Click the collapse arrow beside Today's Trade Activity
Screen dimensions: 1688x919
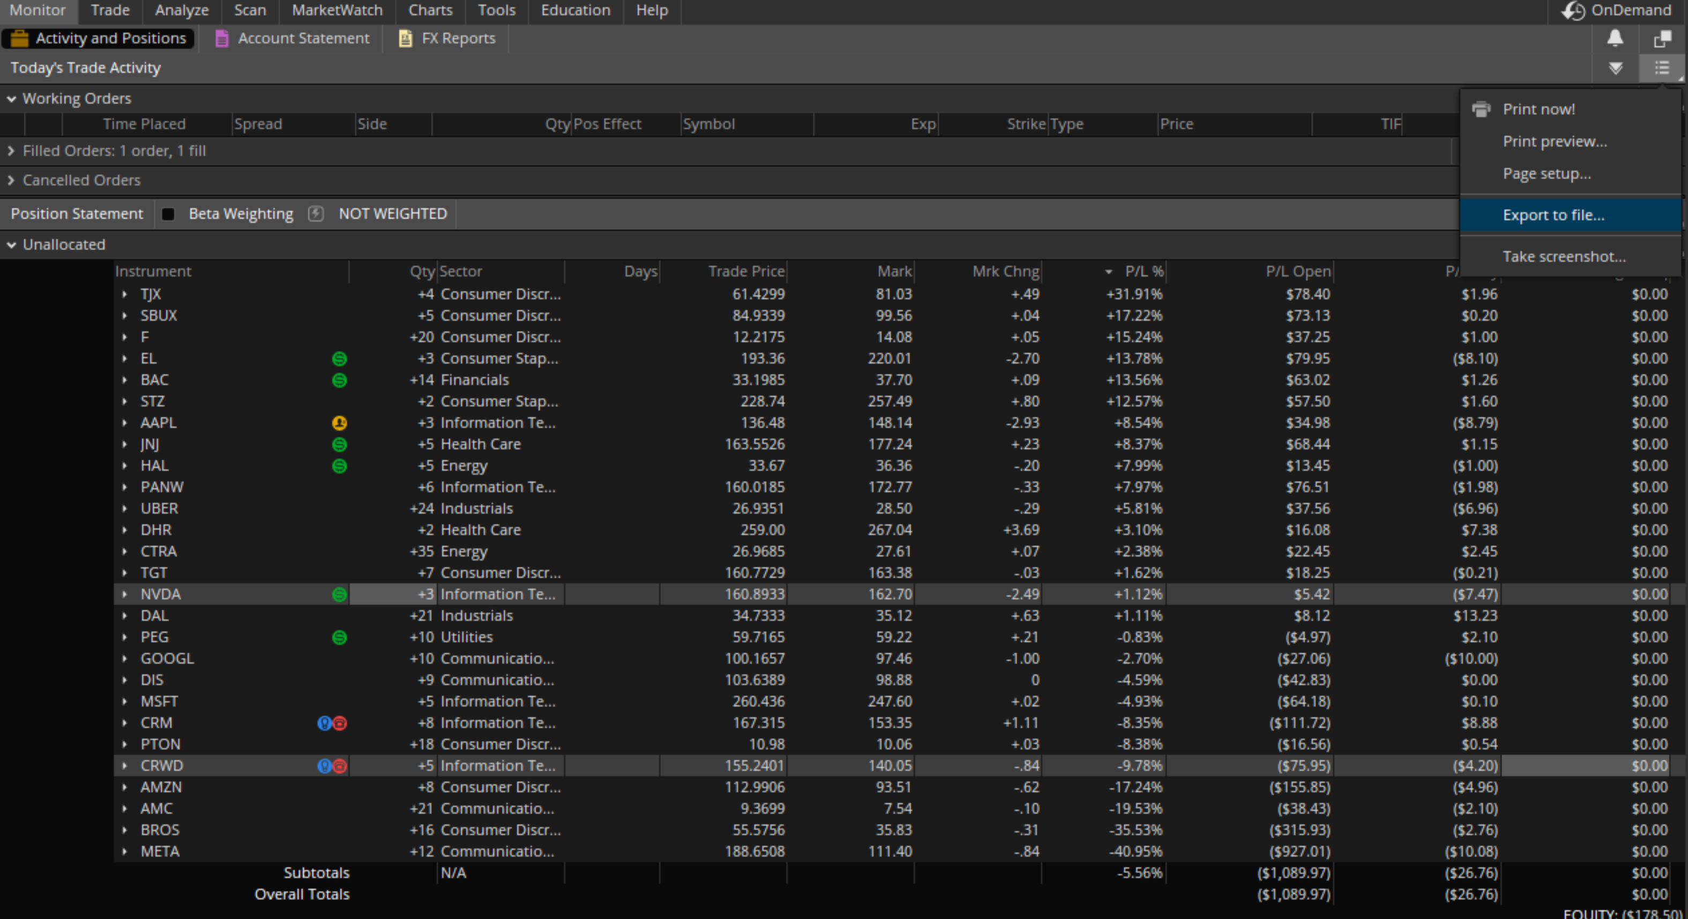pyautogui.click(x=1616, y=68)
